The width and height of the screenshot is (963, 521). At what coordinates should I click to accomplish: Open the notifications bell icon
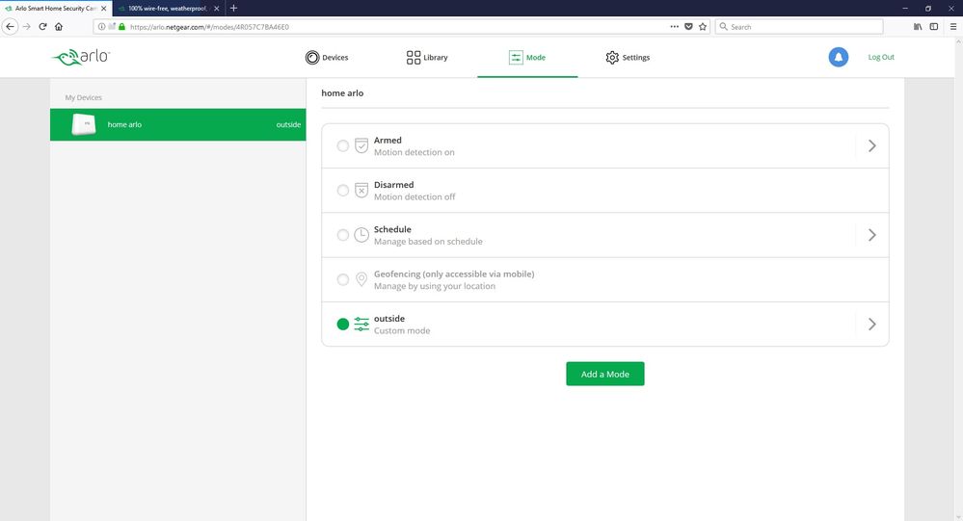(x=839, y=57)
